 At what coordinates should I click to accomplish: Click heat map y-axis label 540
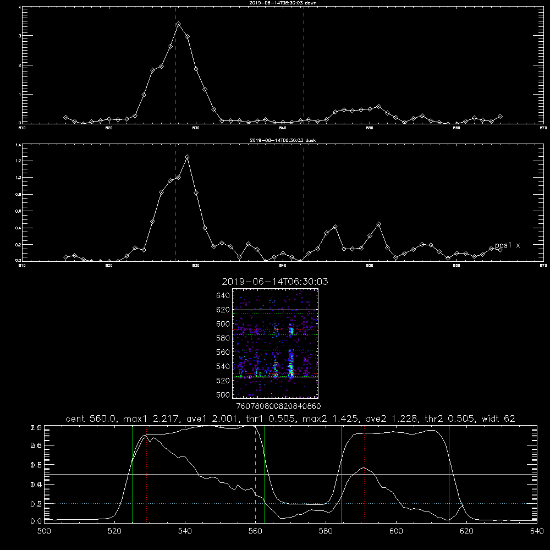223,366
